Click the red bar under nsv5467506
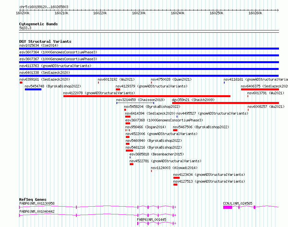 coord(175,130)
